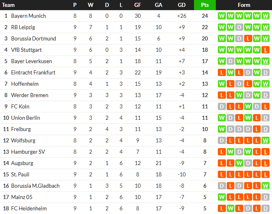Click Borussia Dortmund's loss badge in Form column
This screenshot has height=214, width=272.
click(x=248, y=39)
